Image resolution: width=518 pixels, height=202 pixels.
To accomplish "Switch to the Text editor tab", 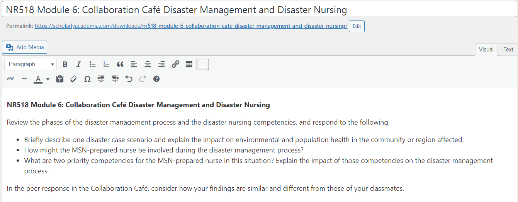I will pos(508,50).
